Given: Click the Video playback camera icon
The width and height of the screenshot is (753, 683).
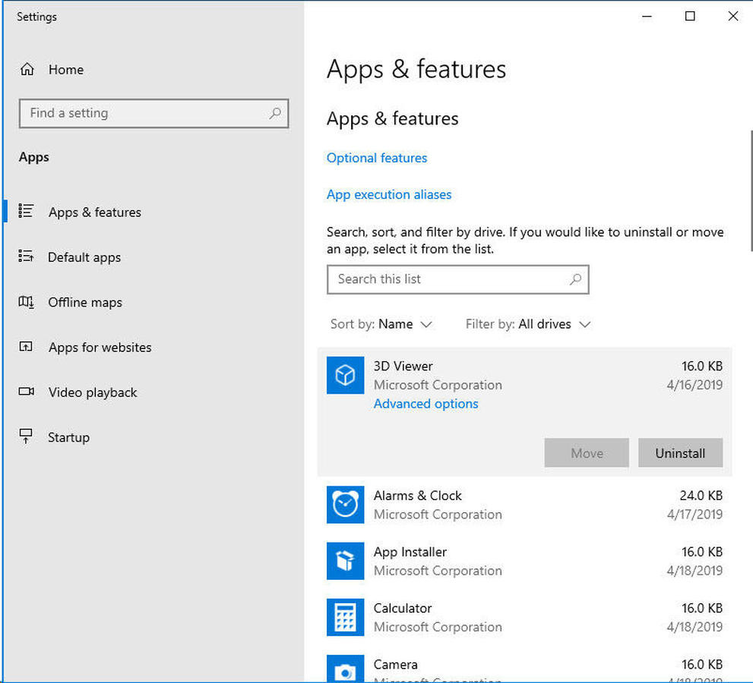Looking at the screenshot, I should click(26, 392).
